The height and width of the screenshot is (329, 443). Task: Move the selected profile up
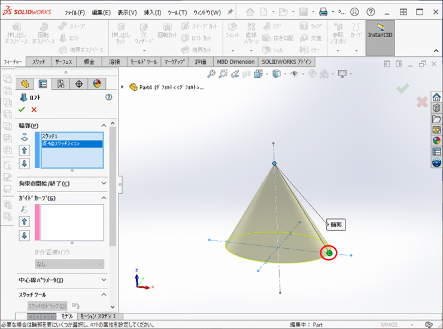[x=25, y=150]
